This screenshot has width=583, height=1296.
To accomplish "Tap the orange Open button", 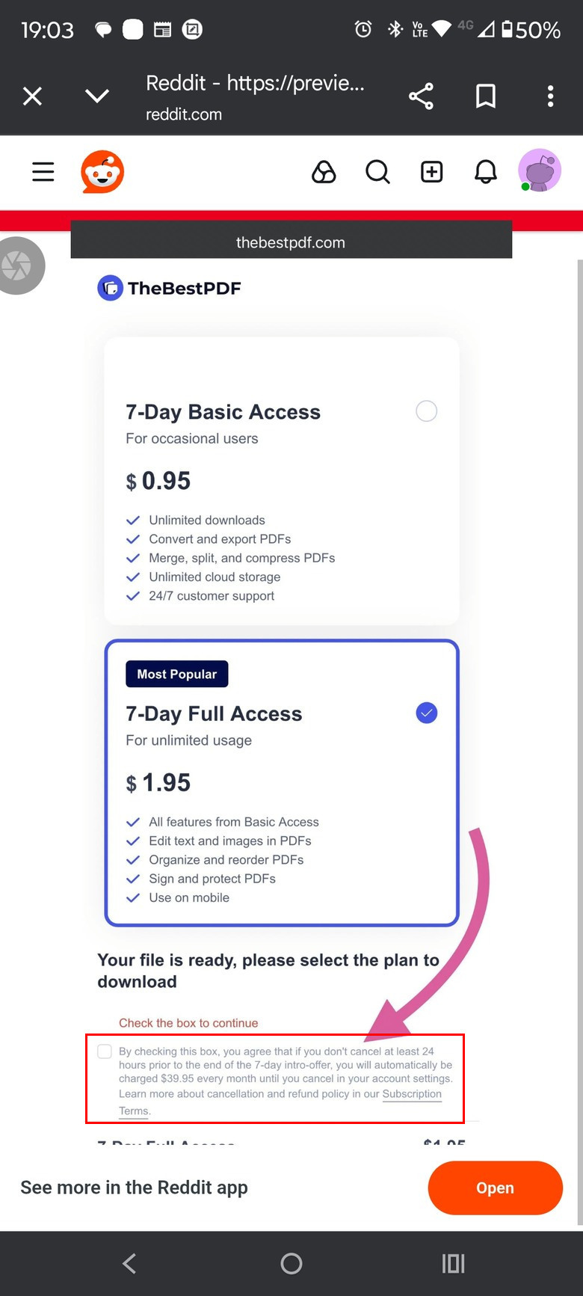I will point(495,1188).
